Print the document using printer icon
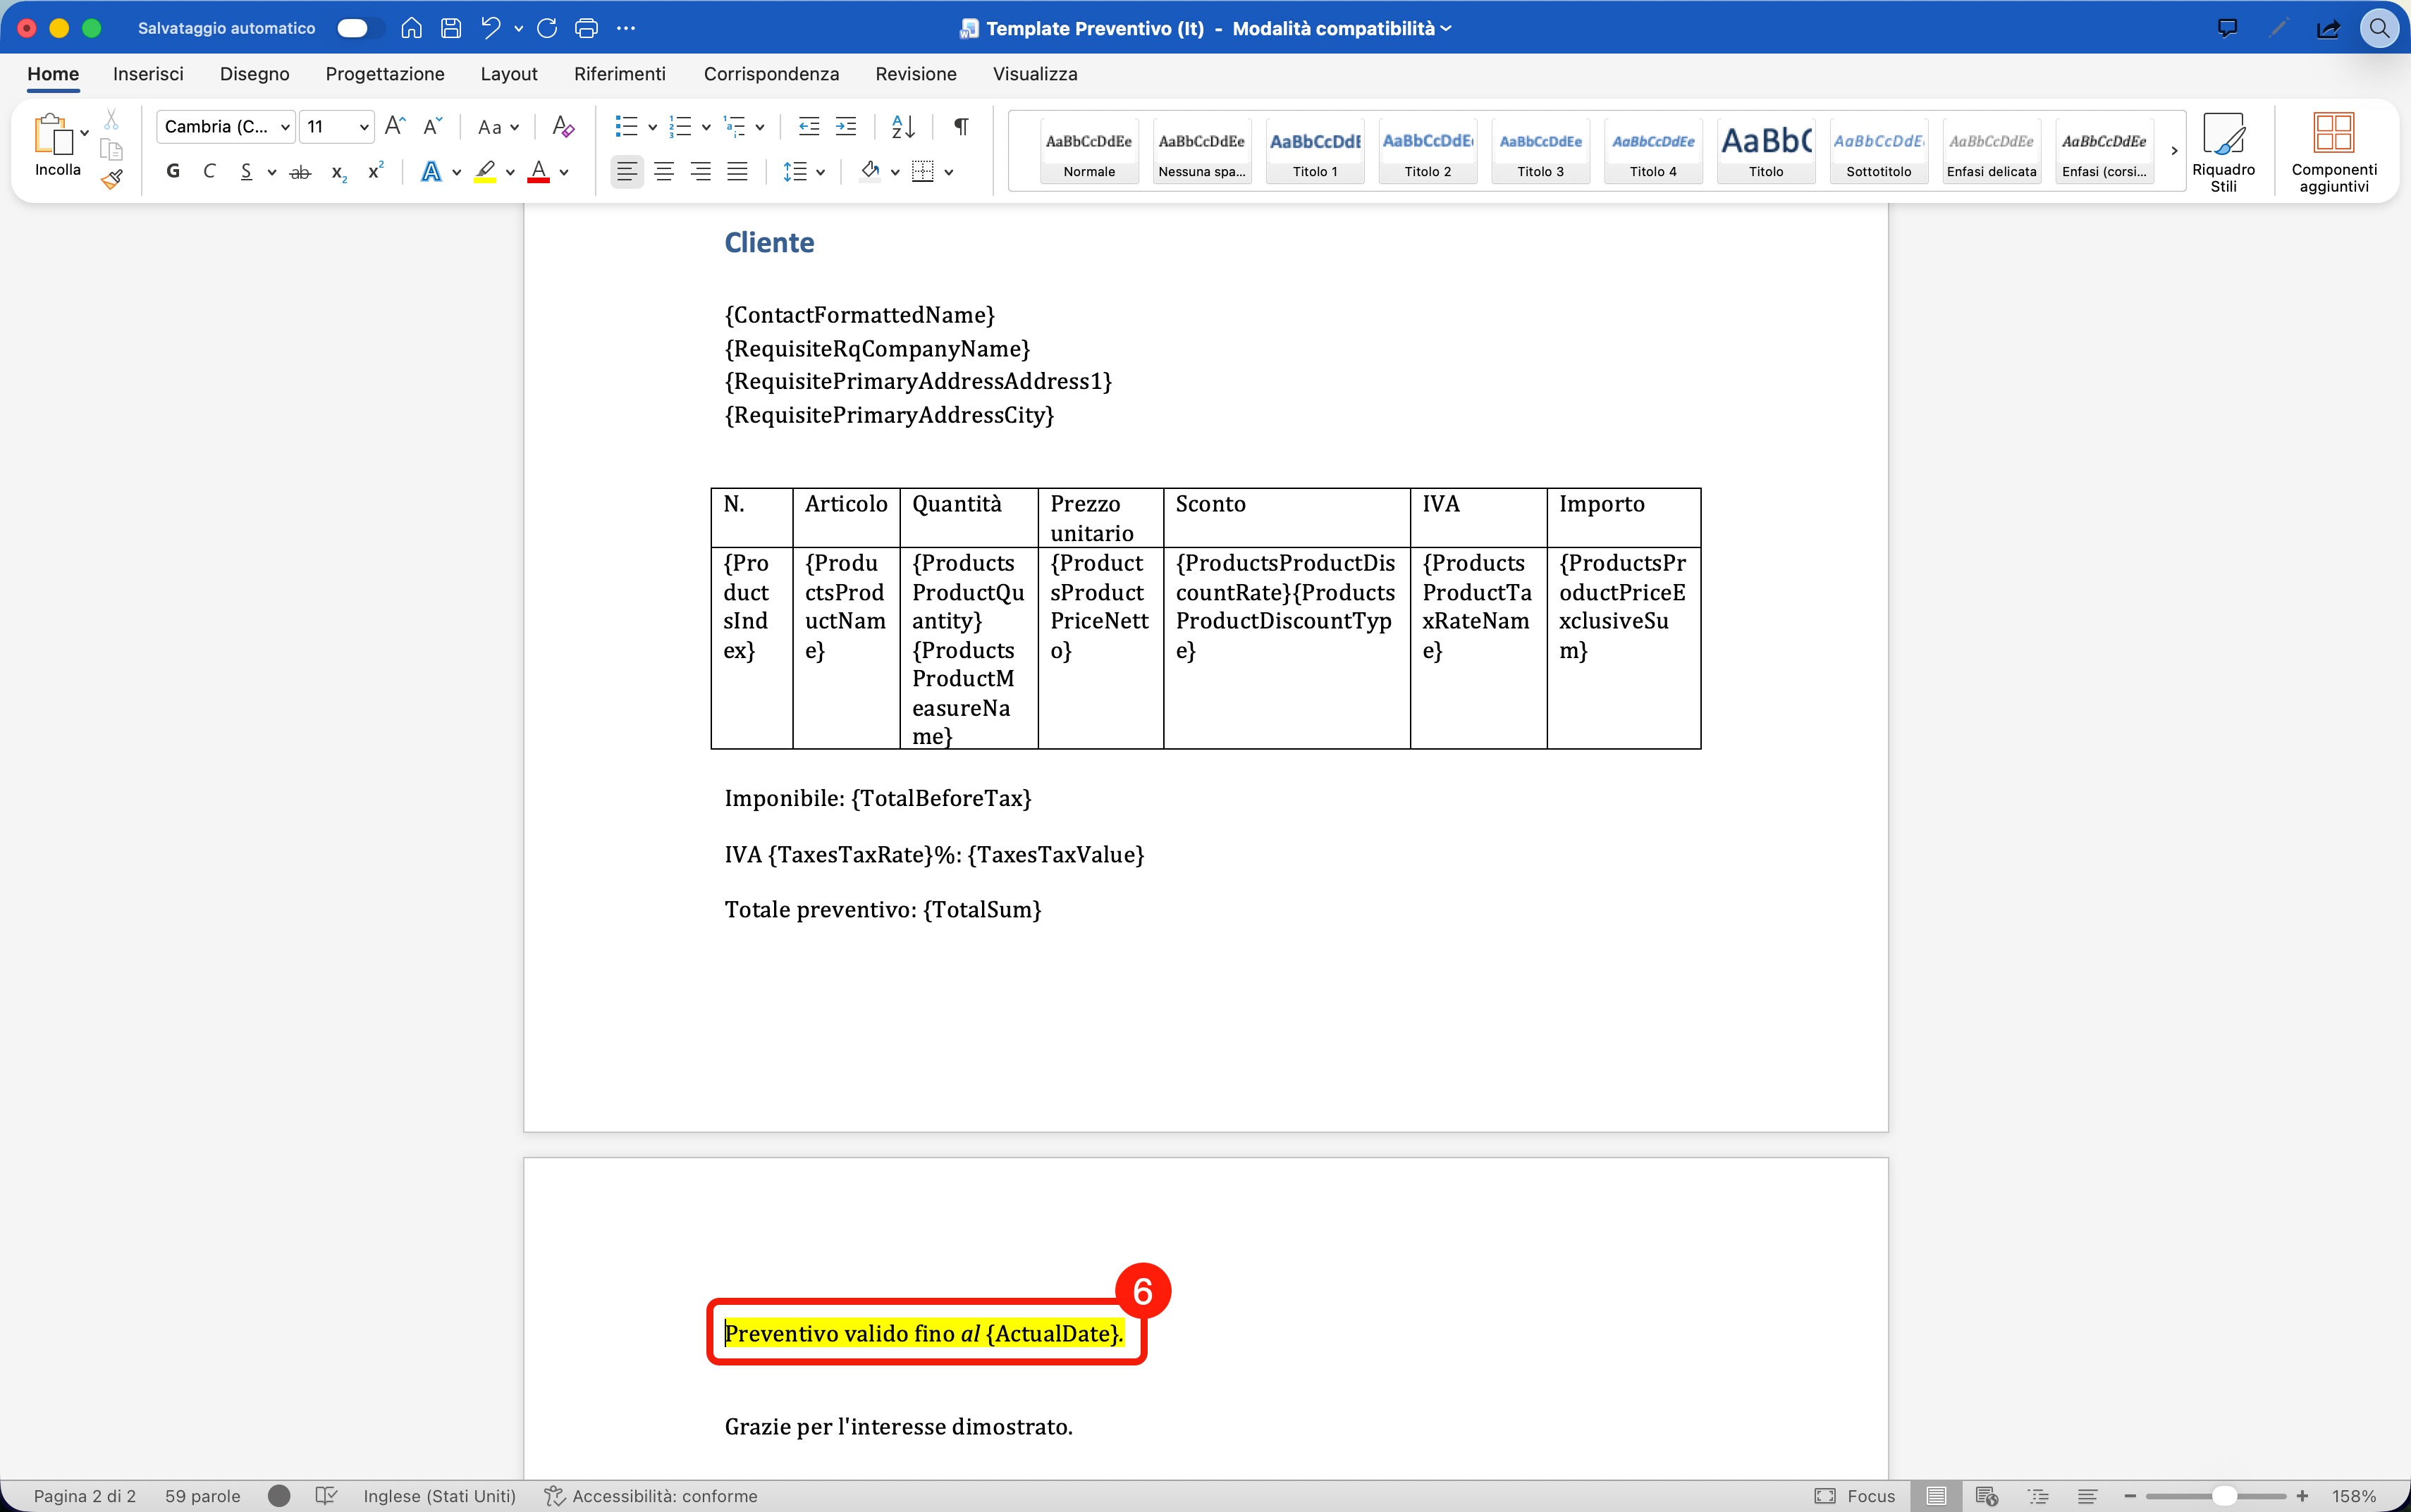Screen dimensions: 2411x1512 point(587,28)
